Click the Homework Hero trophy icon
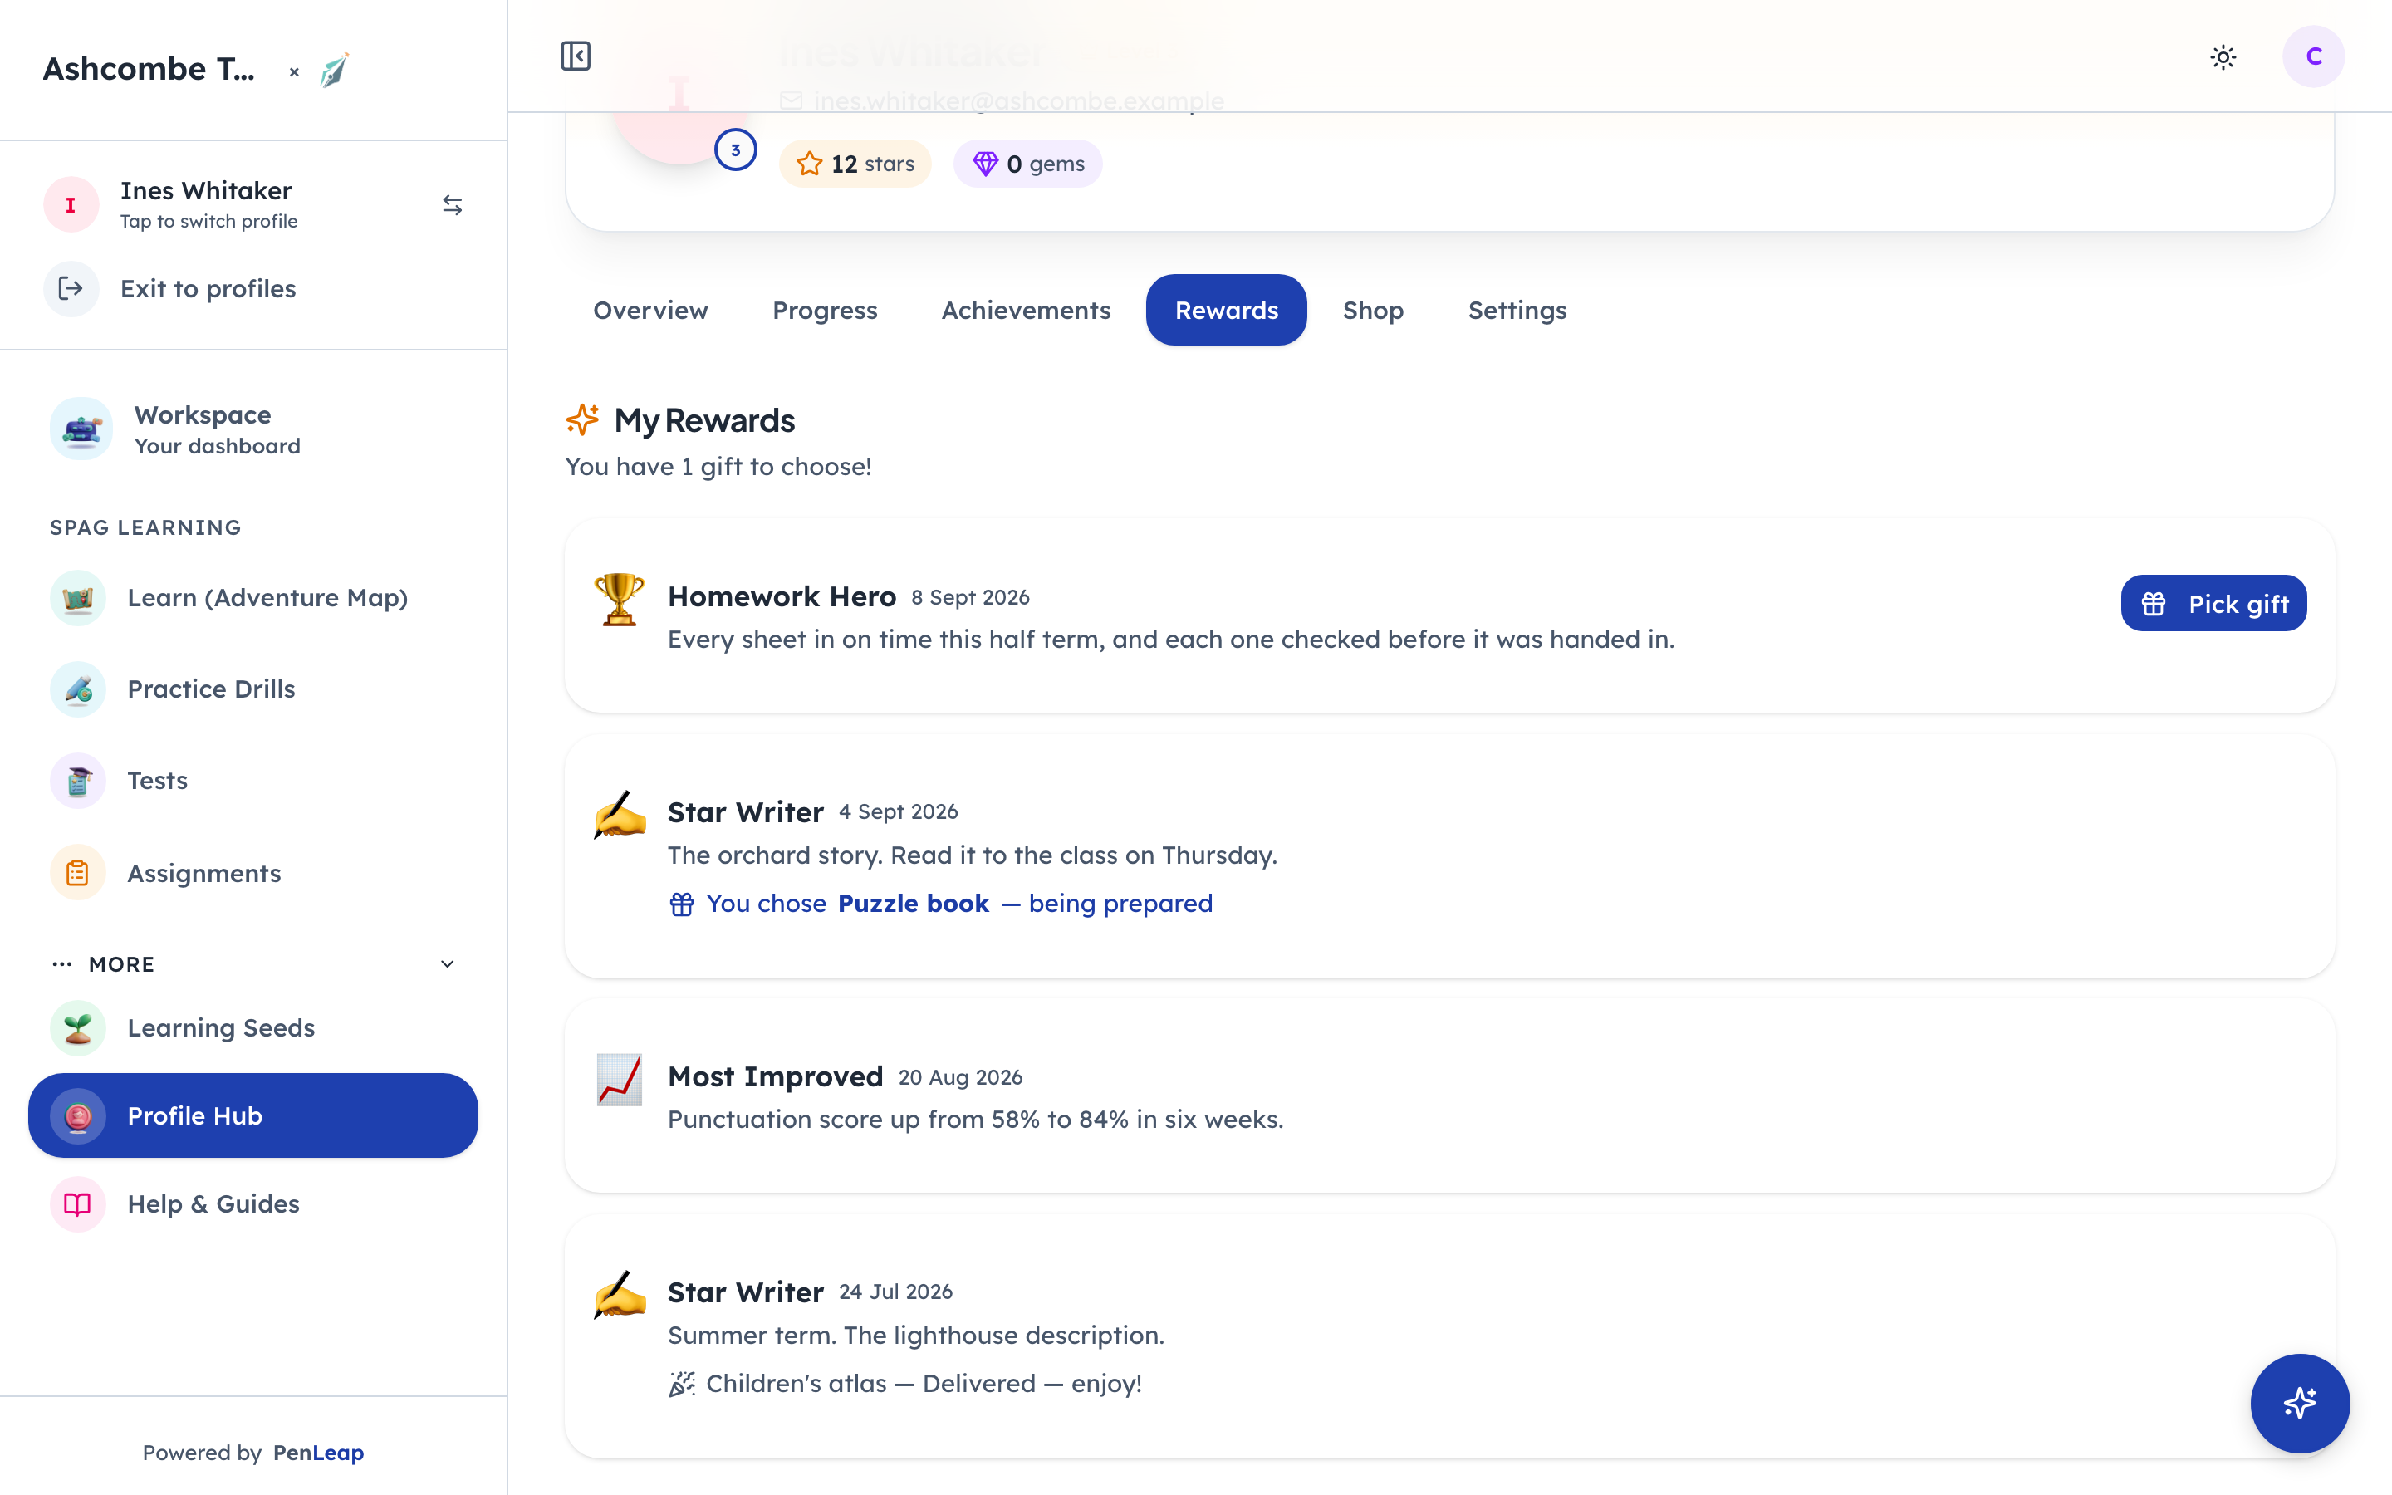 coord(620,599)
